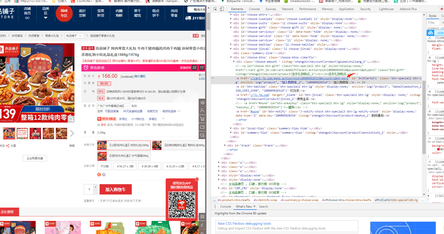Expand the service chevron after 破损包退换
The width and height of the screenshot is (444, 234).
tap(179, 111)
